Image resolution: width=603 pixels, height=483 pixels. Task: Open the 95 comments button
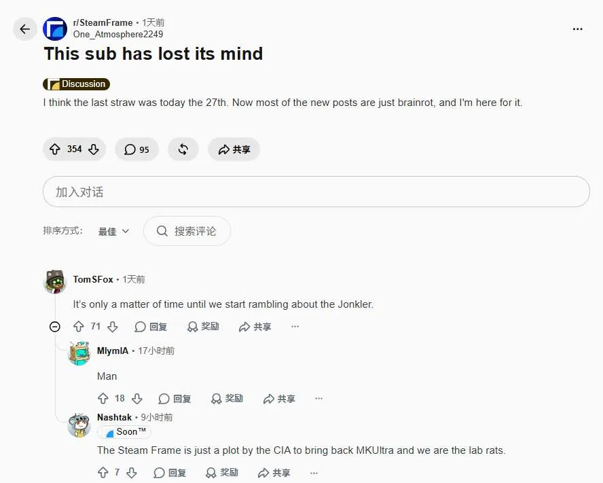click(x=136, y=149)
